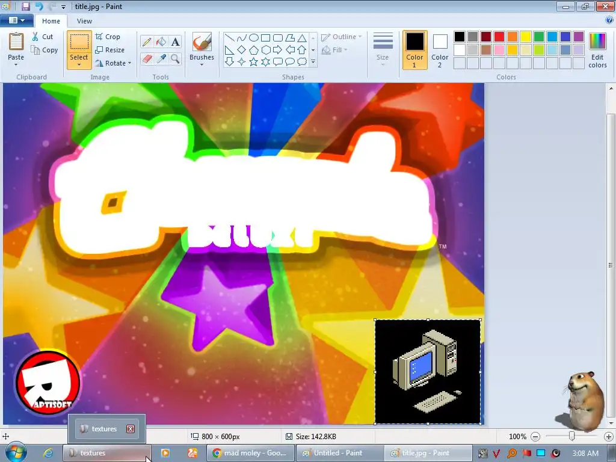Open the Customize Quick Access Toolbar arrow
Image resolution: width=616 pixels, height=462 pixels.
coord(63,7)
